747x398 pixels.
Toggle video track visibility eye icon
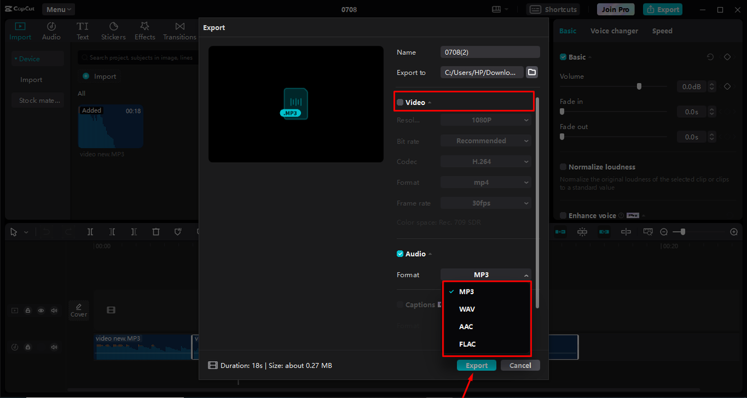point(41,310)
